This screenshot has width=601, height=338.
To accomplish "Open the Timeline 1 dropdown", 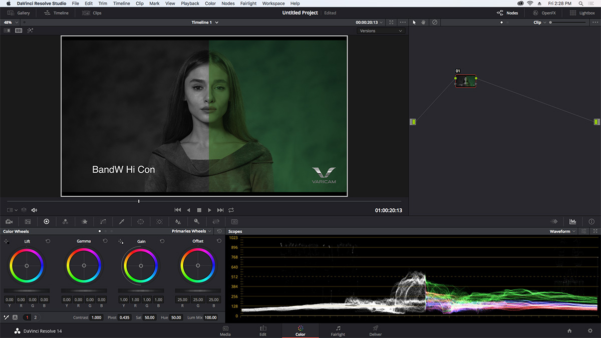I will 205,22.
